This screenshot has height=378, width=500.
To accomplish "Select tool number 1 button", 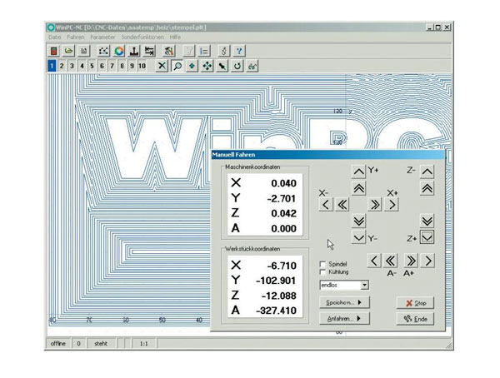I will (52, 66).
